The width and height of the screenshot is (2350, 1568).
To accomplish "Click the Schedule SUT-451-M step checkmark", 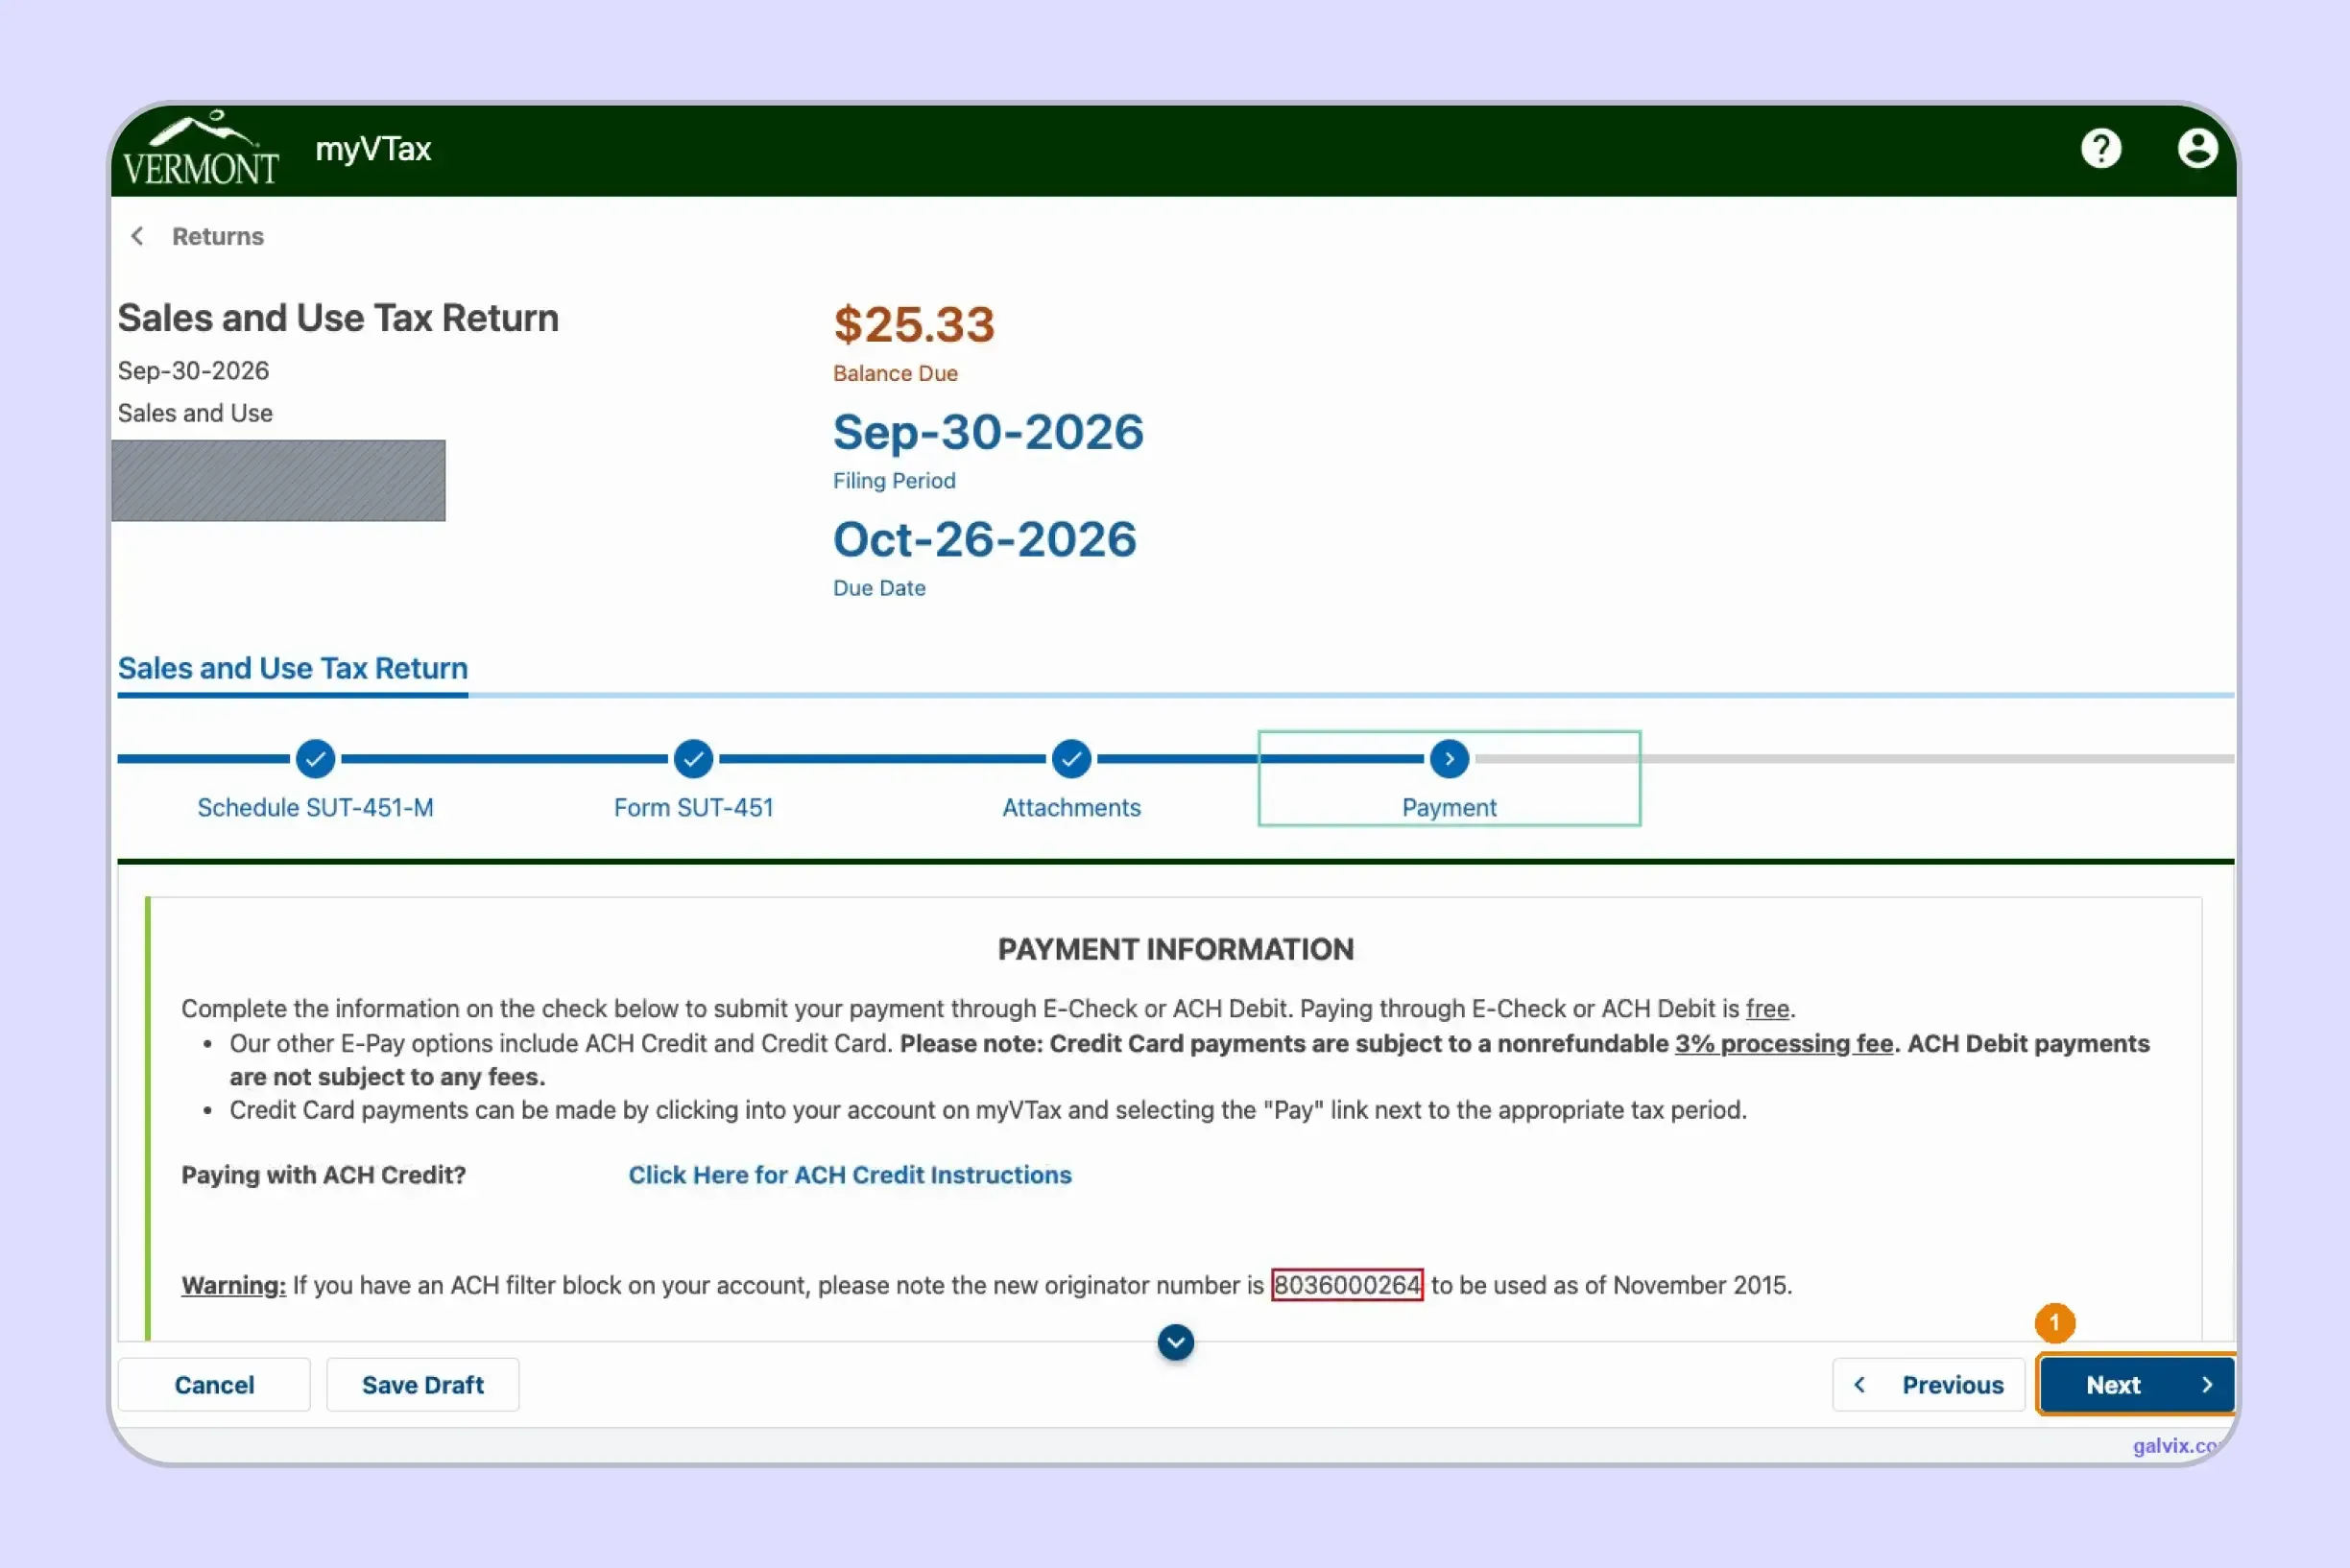I will coord(315,759).
